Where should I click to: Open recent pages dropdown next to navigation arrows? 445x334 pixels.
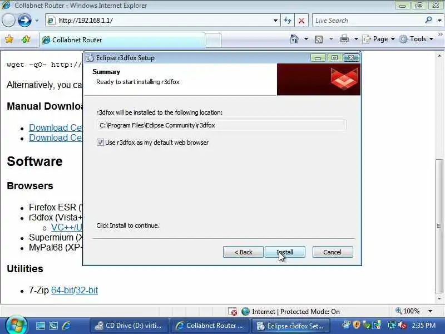[37, 21]
